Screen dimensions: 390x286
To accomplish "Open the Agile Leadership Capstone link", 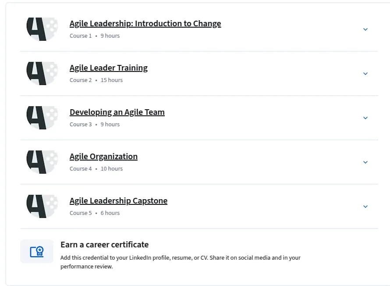I will [118, 201].
